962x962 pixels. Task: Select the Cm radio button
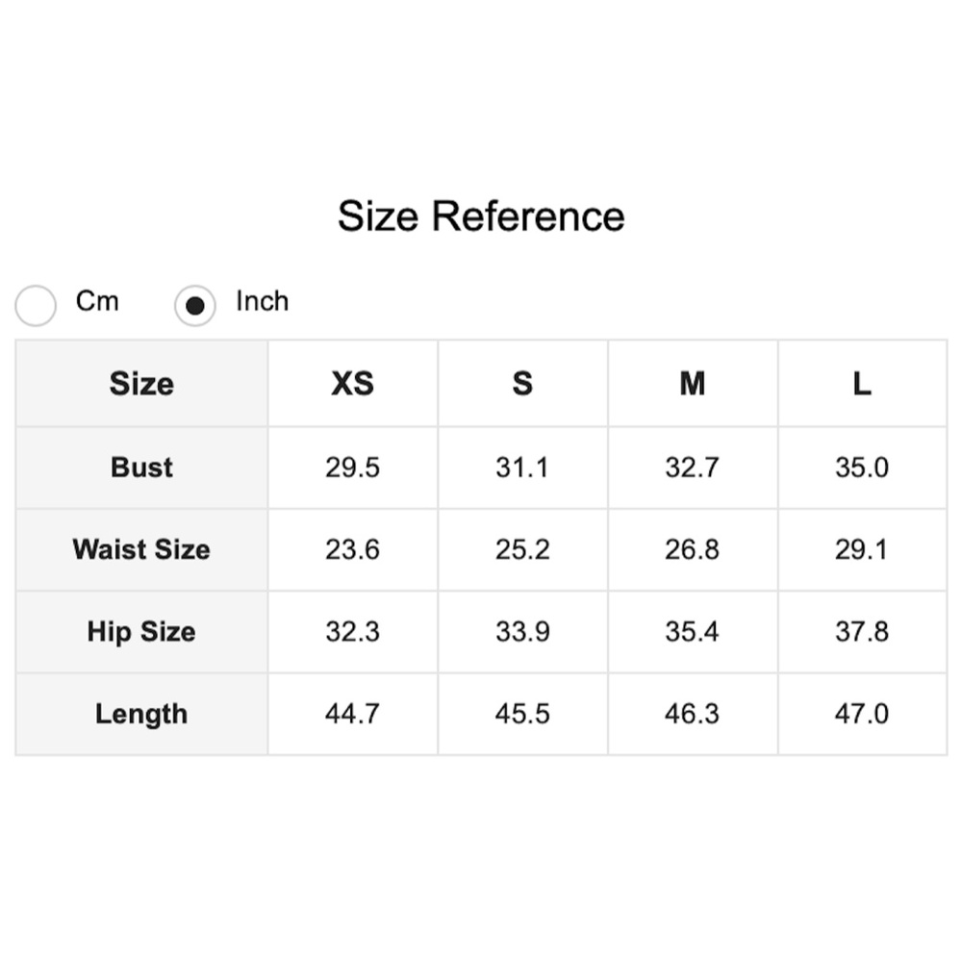37,306
